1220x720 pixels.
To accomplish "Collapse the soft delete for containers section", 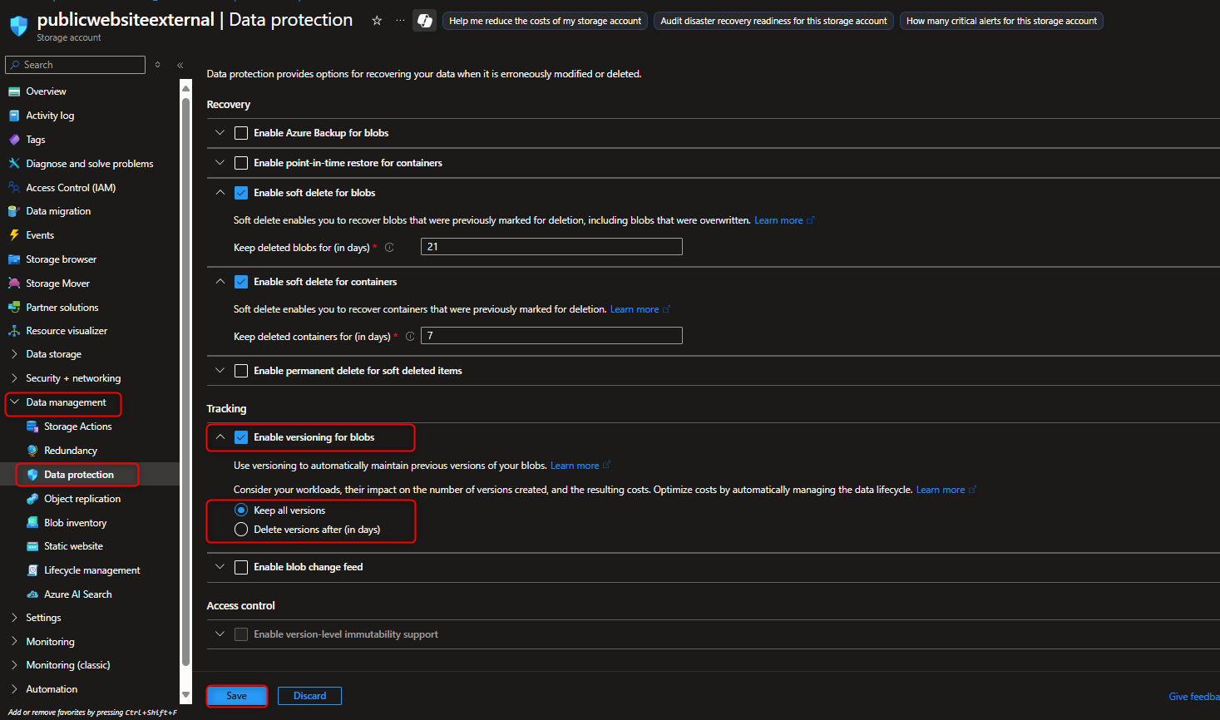I will [220, 282].
